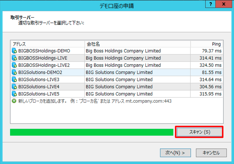234x164 pixels.
Task: Cancel the dialog with キャンセル button
Action: (211, 153)
